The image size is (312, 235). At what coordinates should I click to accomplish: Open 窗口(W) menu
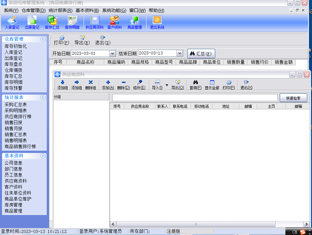coord(137,10)
